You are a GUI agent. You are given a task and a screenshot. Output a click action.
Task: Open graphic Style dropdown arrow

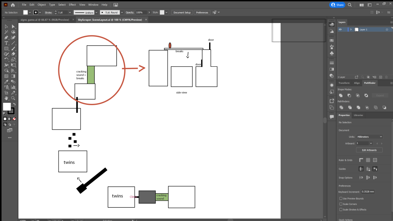(166, 13)
